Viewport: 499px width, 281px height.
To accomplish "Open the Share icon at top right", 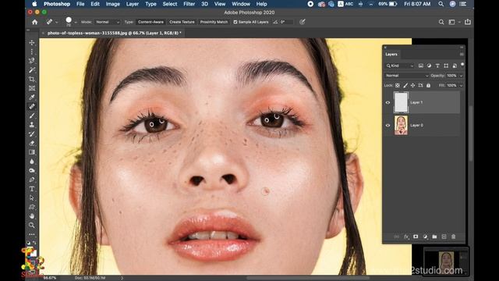I will [468, 22].
